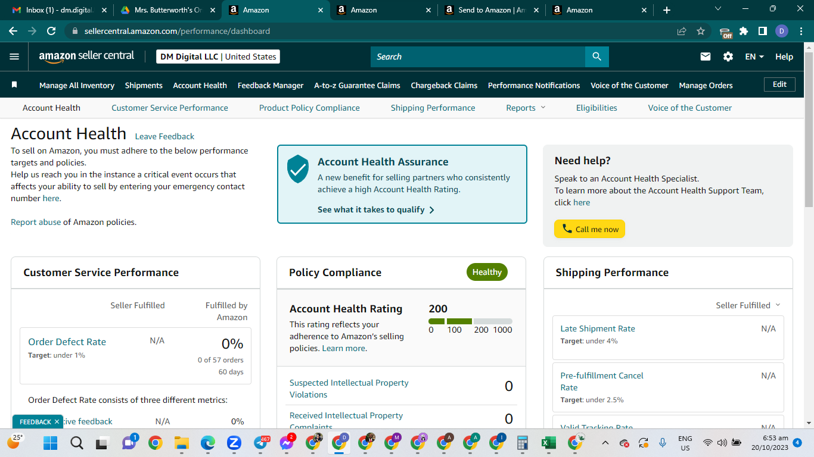The width and height of the screenshot is (814, 457).
Task: Open the Zoom app from the taskbar
Action: pos(234,443)
